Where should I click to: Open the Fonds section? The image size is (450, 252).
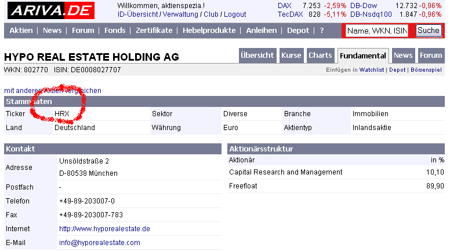pos(115,31)
